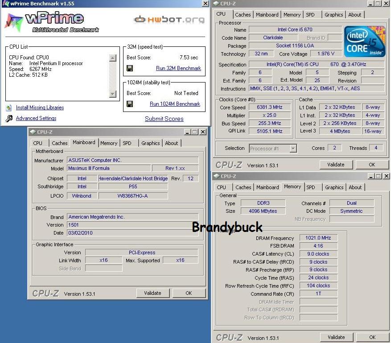Switch to Caches tab in CPU-Z CPU window
Image resolution: width=391 pixels, height=343 pixels.
click(243, 15)
